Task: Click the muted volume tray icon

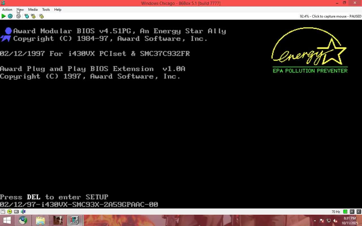Action: [x=335, y=221]
